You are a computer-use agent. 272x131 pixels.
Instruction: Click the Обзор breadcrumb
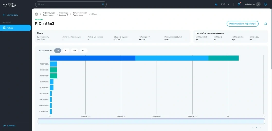pos(94,14)
